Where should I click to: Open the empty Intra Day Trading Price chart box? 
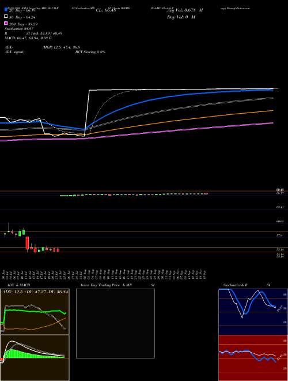(115, 323)
